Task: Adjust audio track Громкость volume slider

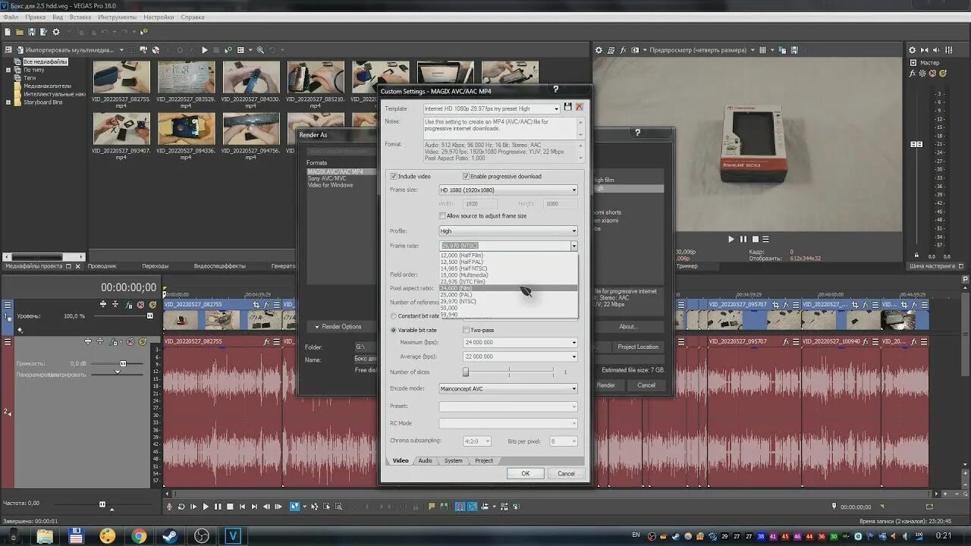Action: coord(123,363)
